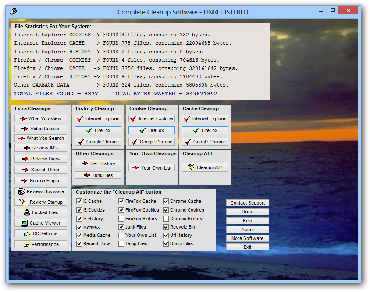Click Internet Explorer CACHE statistics line
The width and height of the screenshot is (370, 292).
point(123,43)
